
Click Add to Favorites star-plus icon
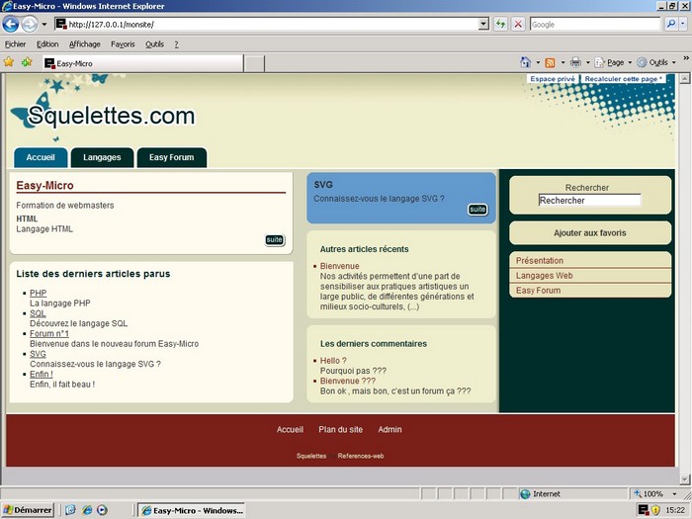coord(27,62)
